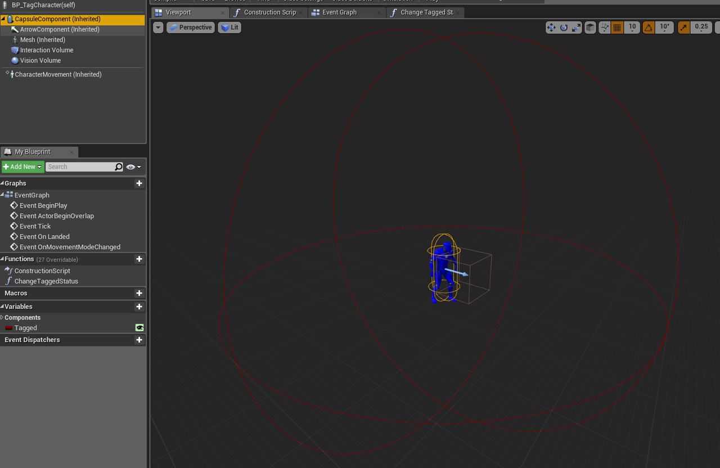Select the translate (move) gizmo tool
The height and width of the screenshot is (468, 720).
[x=551, y=27]
